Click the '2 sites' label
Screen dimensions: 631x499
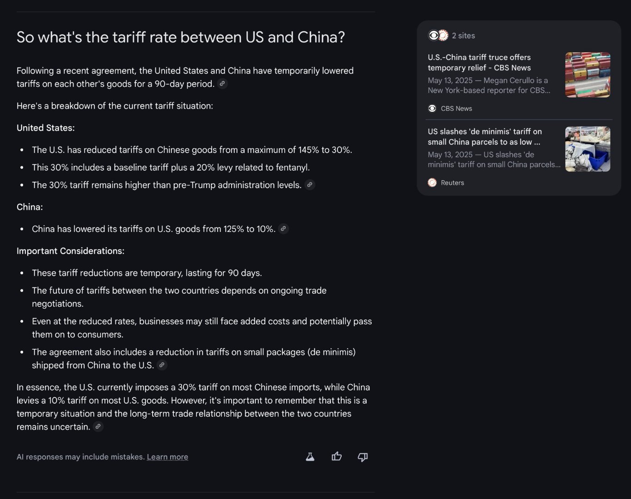[463, 36]
